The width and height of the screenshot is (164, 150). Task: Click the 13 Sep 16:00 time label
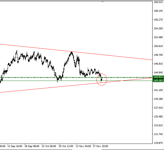(x=15, y=146)
